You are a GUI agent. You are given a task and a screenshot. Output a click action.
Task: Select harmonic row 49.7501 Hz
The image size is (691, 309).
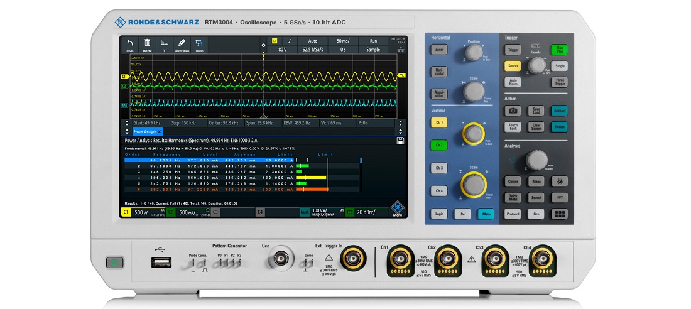pyautogui.click(x=209, y=160)
